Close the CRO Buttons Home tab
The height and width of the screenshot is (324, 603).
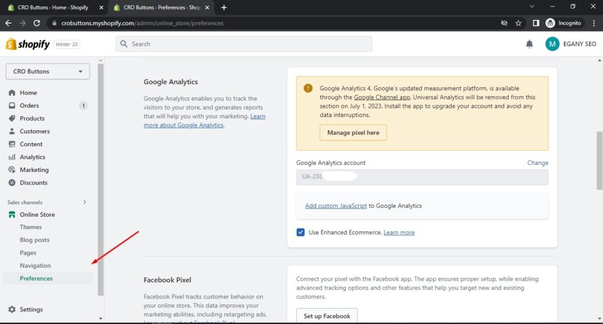point(101,7)
